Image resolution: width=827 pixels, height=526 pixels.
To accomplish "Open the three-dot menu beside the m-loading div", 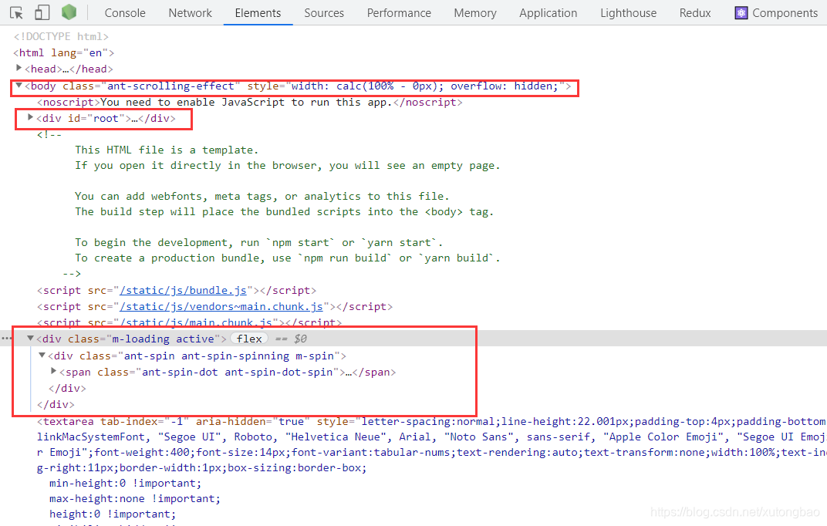I will click(x=6, y=338).
